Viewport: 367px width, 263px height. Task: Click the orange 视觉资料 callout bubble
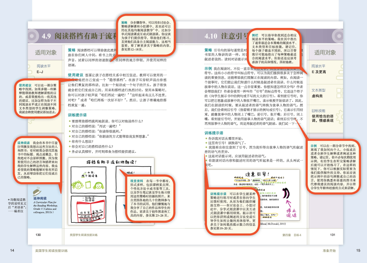pyautogui.click(x=150, y=198)
